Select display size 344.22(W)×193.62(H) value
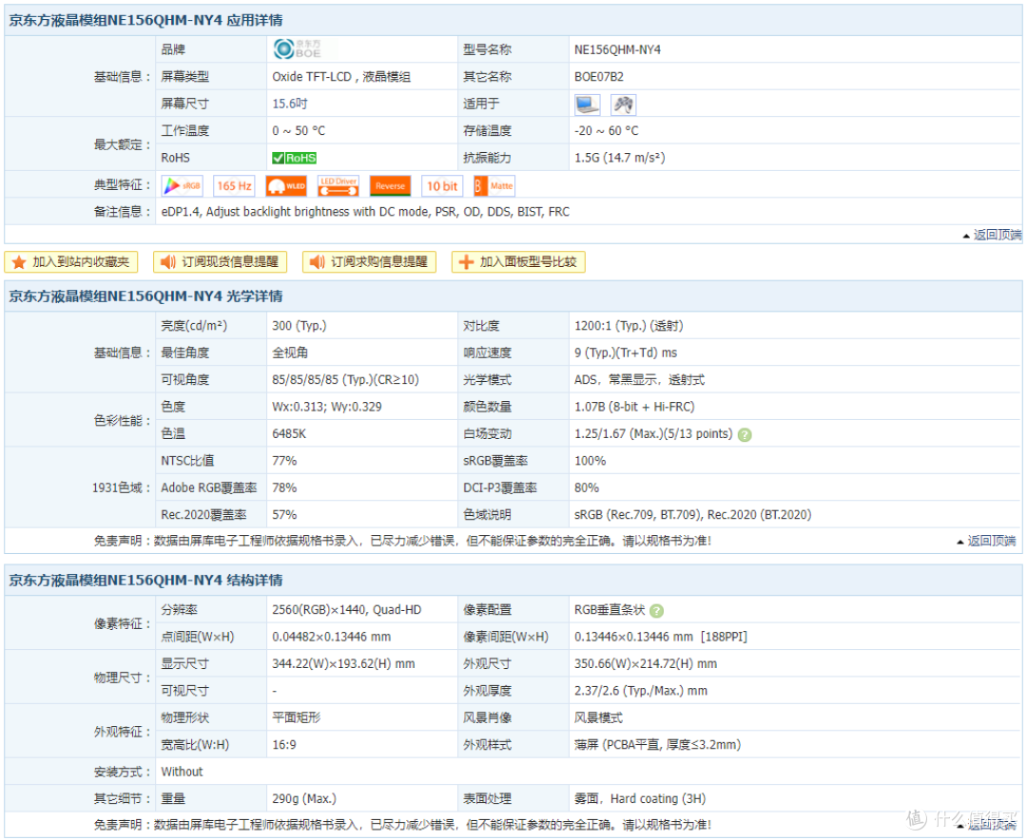Viewport: 1027px width, 840px height. click(x=344, y=664)
